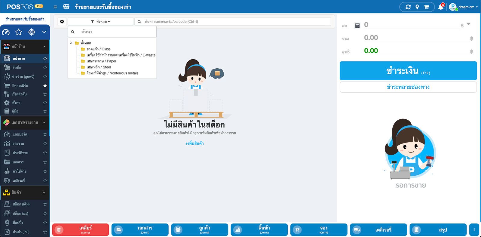Open the shopping cart icon in header
Viewport: 481px width, 237px height.
coord(426,7)
